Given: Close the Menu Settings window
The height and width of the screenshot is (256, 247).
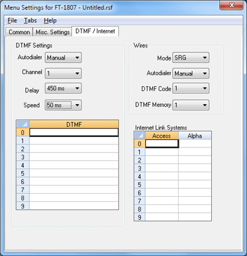Looking at the screenshot, I should click(x=232, y=6).
